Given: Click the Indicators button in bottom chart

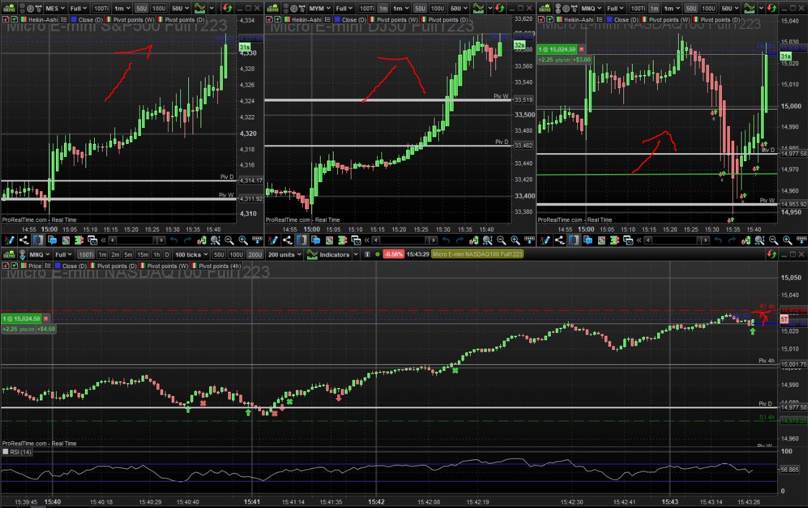Looking at the screenshot, I should coord(334,255).
